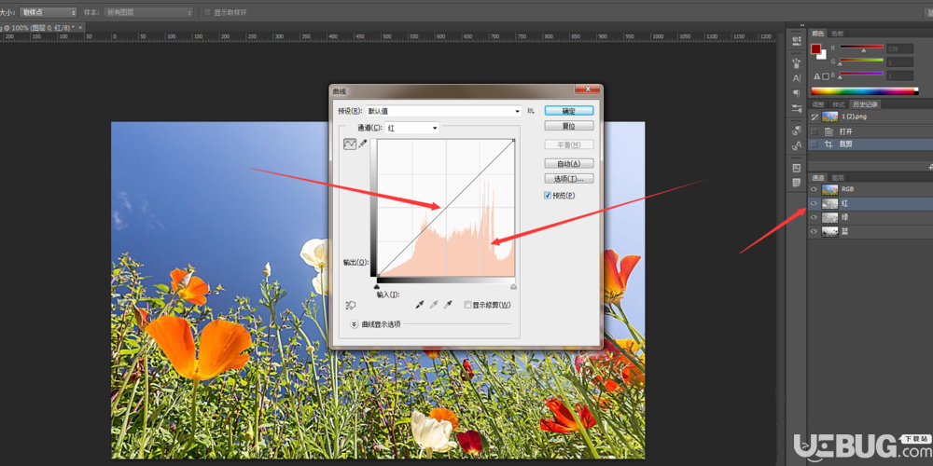This screenshot has width=933, height=466.
Task: Click the crop icon in history list
Action: pyautogui.click(x=829, y=144)
